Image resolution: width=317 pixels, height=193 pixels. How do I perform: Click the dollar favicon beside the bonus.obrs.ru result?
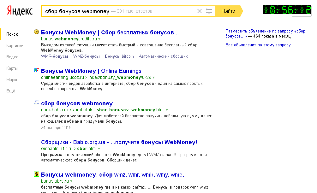36,174
